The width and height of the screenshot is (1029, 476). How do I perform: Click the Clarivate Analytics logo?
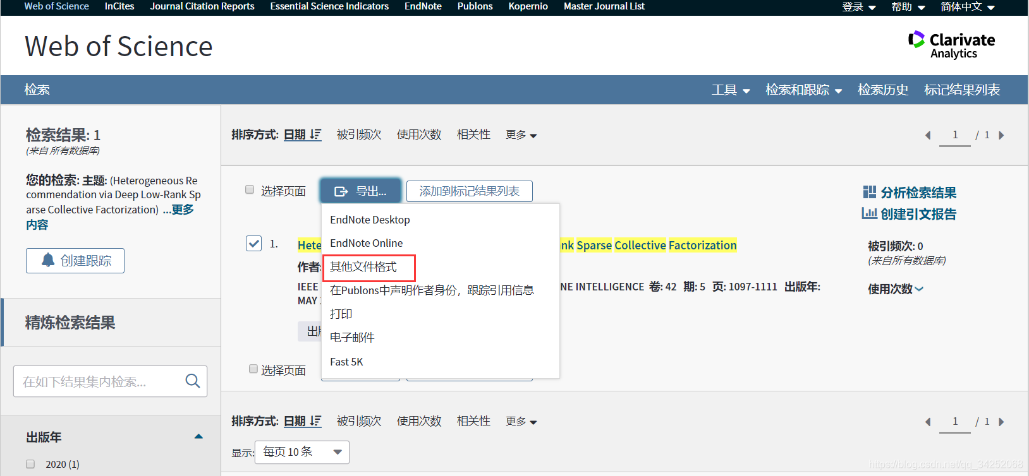coord(951,45)
